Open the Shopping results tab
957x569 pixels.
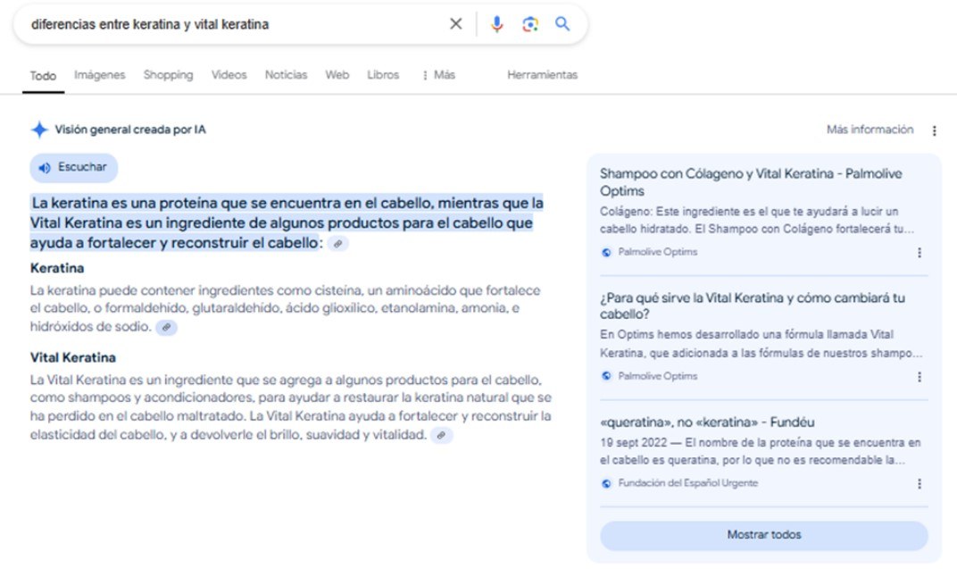point(168,75)
